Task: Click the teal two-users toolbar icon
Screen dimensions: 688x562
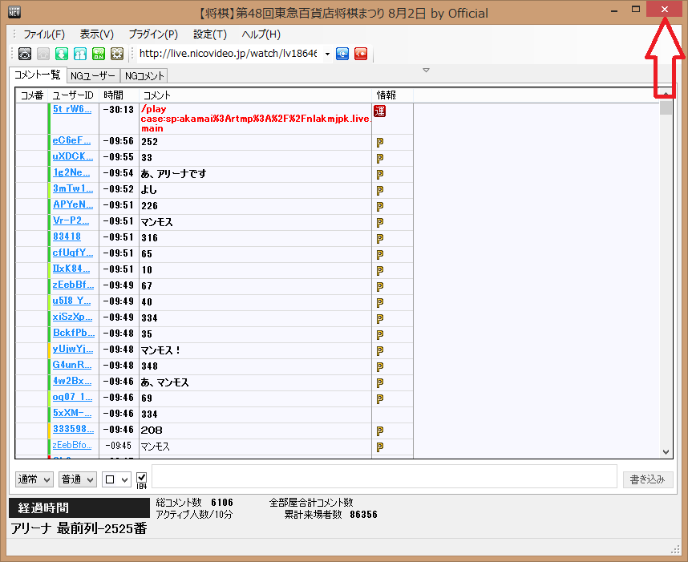Action: point(80,54)
